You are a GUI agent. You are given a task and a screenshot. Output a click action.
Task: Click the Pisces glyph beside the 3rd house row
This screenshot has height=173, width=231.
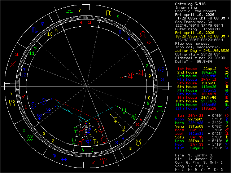(x=227, y=76)
